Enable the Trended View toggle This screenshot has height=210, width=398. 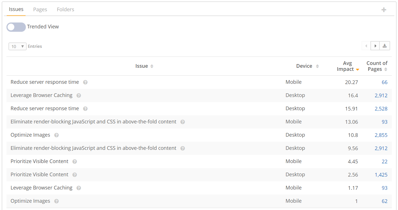click(x=16, y=27)
